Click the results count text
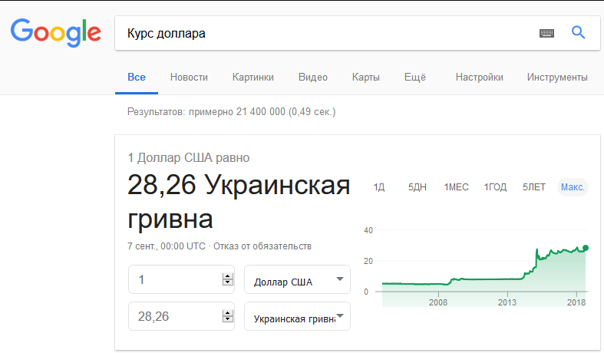 (232, 112)
